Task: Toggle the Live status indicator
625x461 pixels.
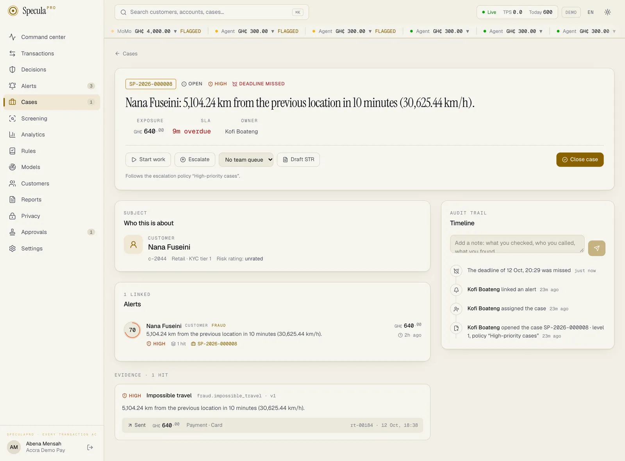Action: (489, 12)
